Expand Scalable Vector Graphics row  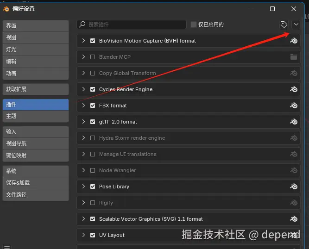83,218
